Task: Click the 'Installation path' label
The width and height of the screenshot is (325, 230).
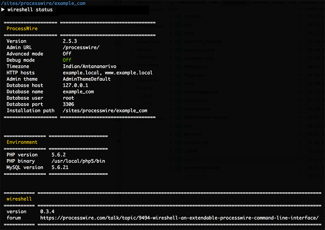Action: click(30, 111)
